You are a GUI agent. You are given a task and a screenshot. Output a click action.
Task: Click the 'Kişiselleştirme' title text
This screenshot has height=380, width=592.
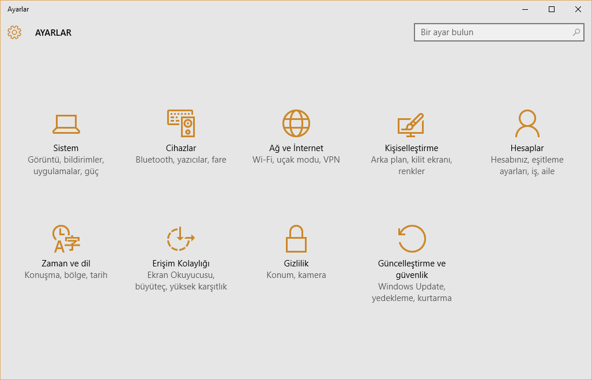coord(412,148)
